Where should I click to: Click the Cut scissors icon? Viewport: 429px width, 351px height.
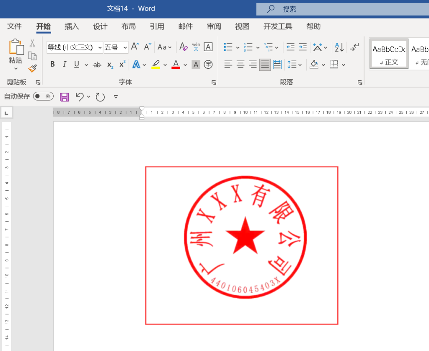(x=32, y=43)
